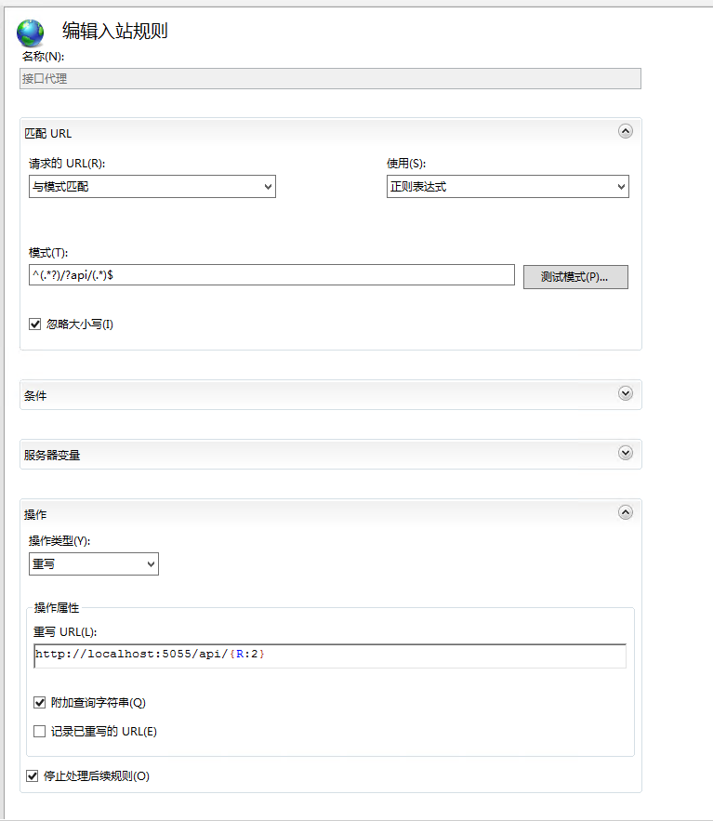The width and height of the screenshot is (713, 821).
Task: Click the 操作类型(Y): label
Action: click(59, 541)
